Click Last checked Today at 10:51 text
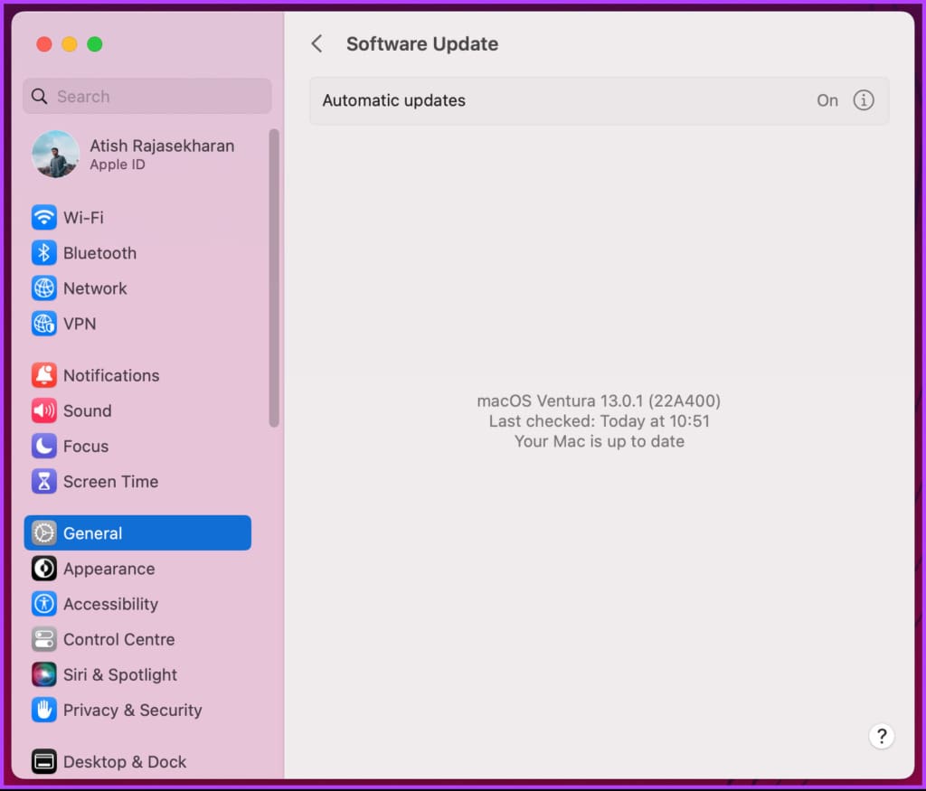926x791 pixels. click(599, 421)
